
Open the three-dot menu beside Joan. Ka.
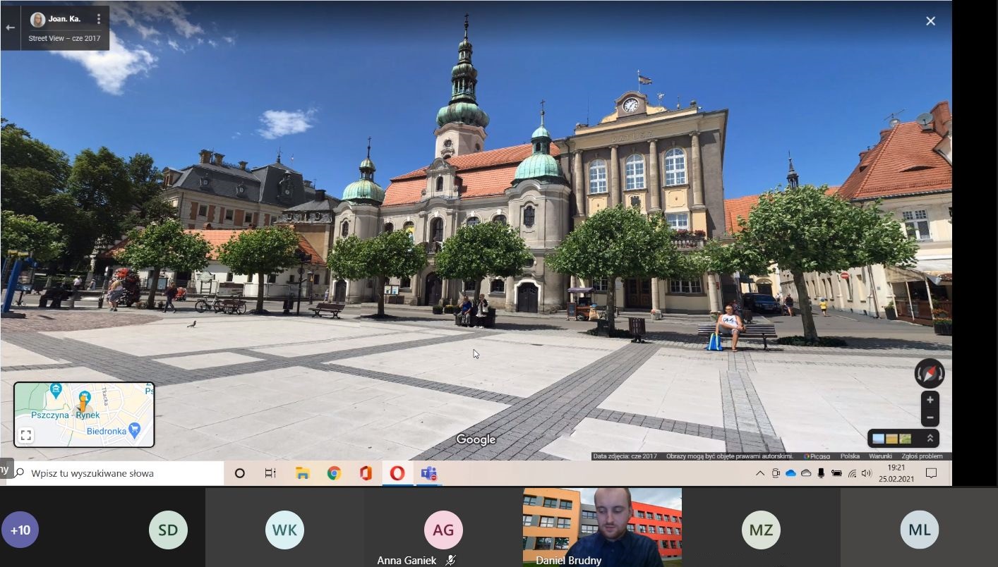coord(99,19)
